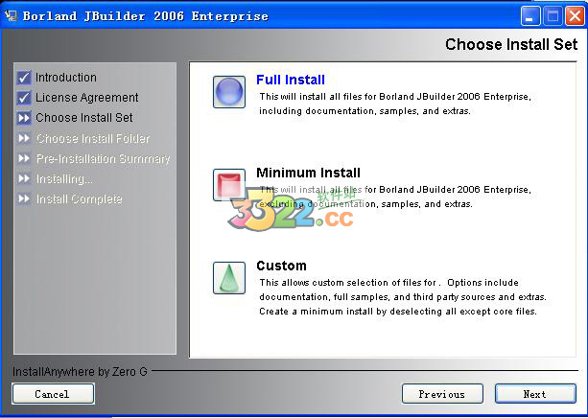
Task: Minimize the JBuilder installer window
Action: coord(529,16)
